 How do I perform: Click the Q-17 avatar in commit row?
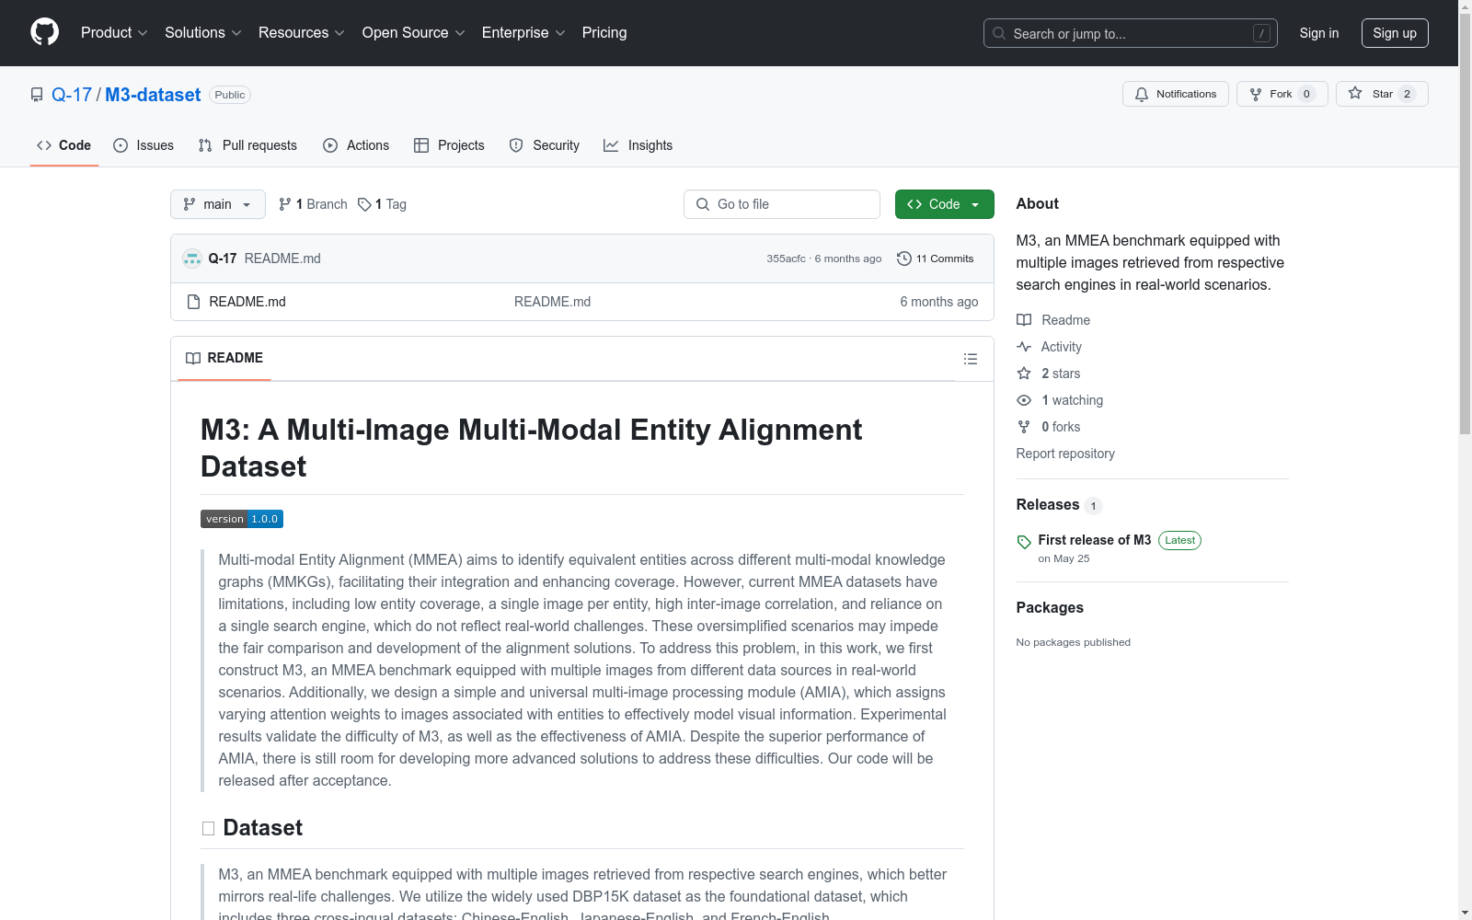192,259
